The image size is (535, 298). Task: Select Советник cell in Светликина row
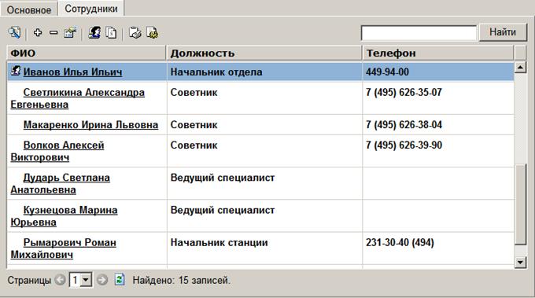[x=264, y=98]
